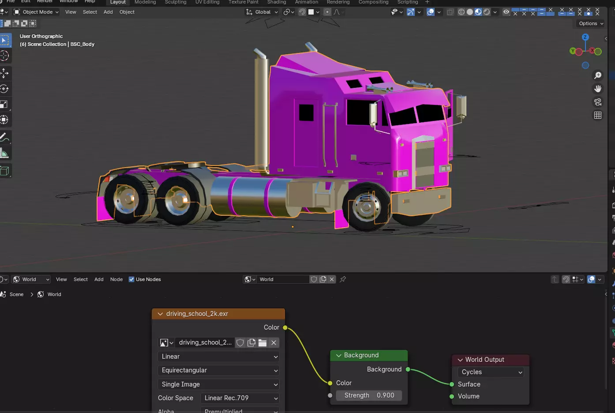Switch to the Shading workspace tab
This screenshot has height=413, width=615.
pyautogui.click(x=277, y=2)
